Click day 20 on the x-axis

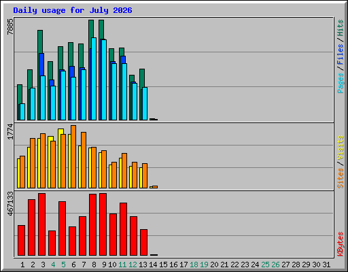coord(214,265)
